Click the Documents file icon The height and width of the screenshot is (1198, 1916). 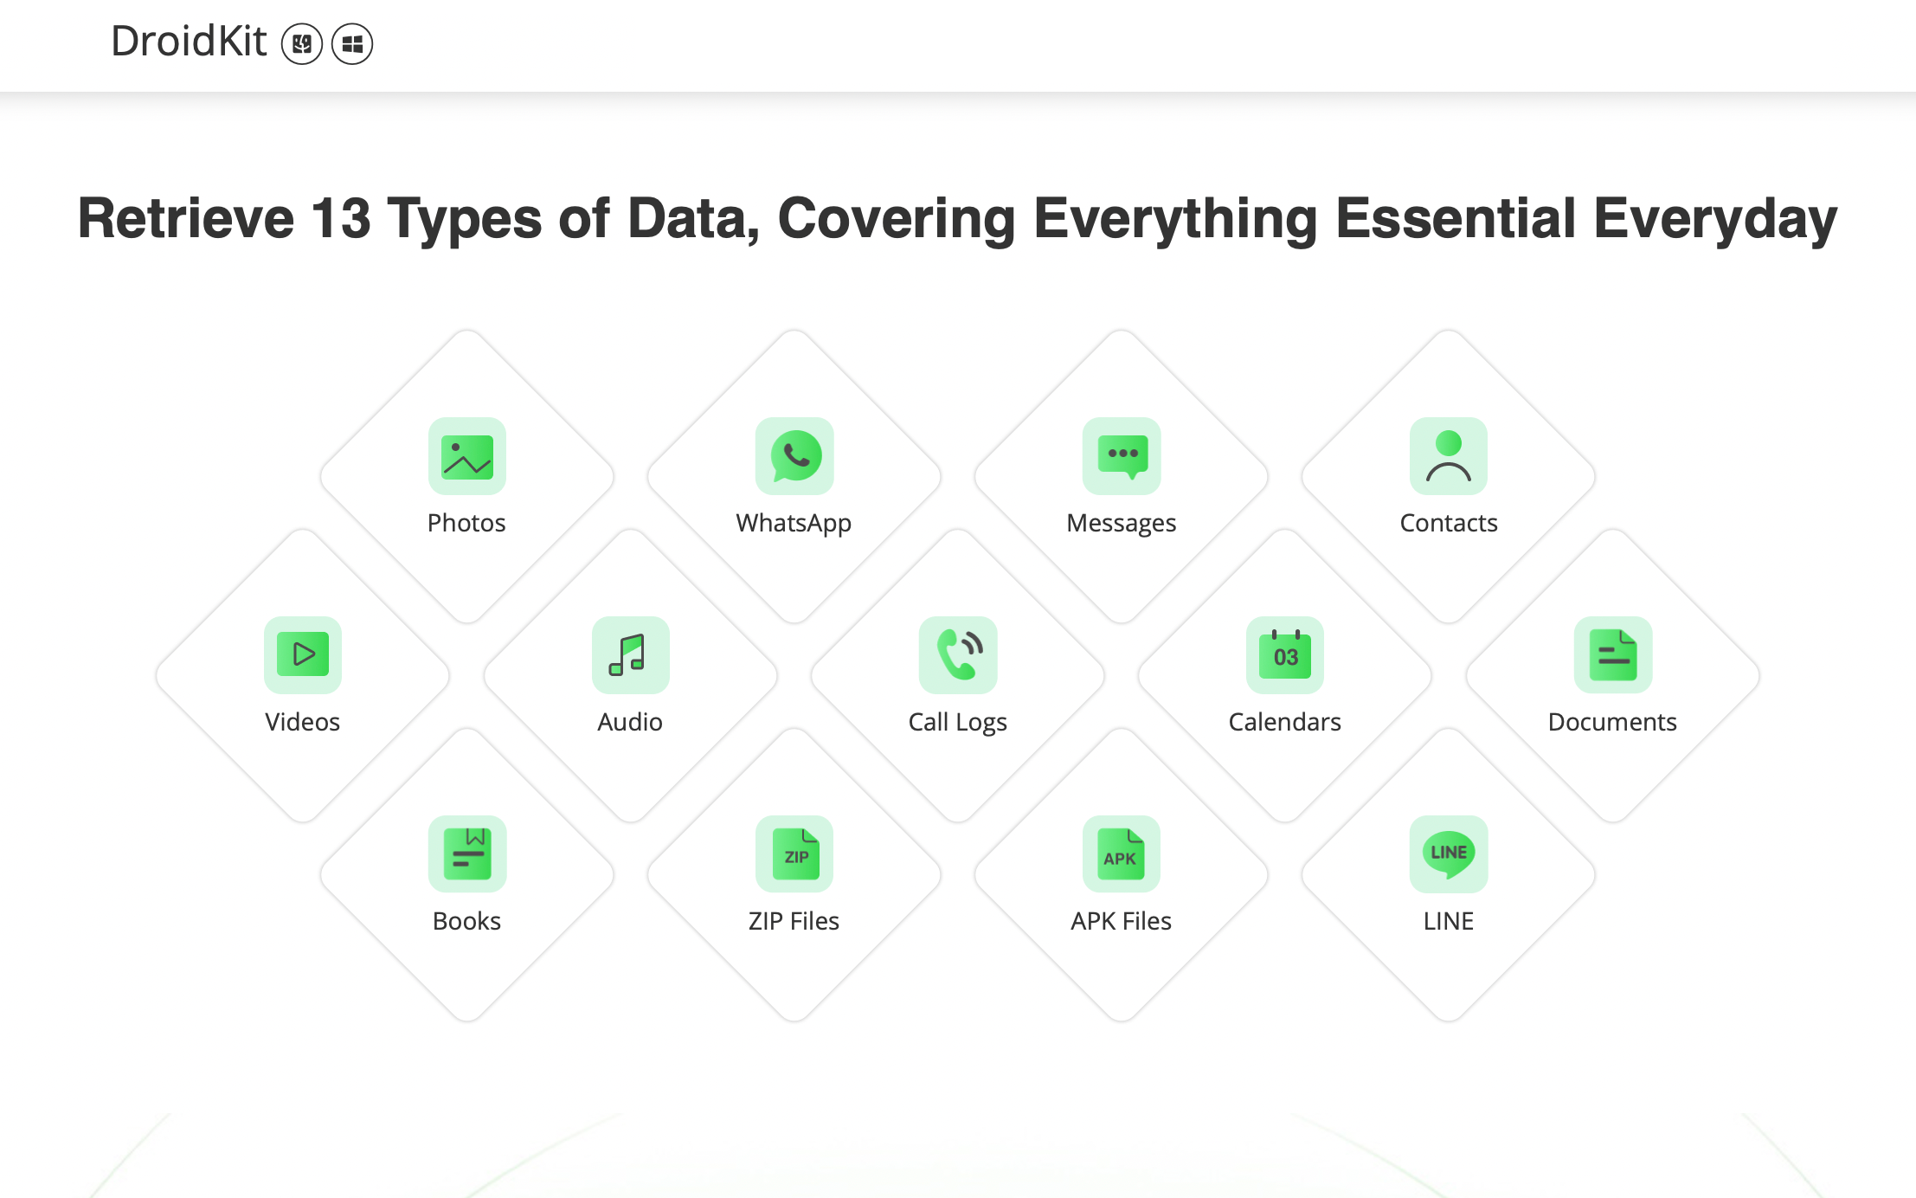pos(1613,654)
